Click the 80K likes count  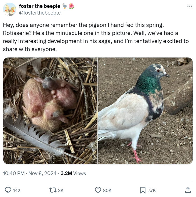(x=107, y=190)
